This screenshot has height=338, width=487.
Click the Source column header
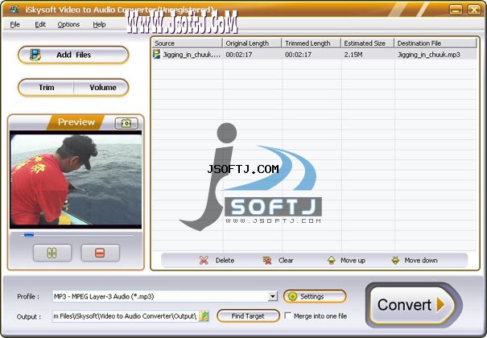(x=188, y=43)
